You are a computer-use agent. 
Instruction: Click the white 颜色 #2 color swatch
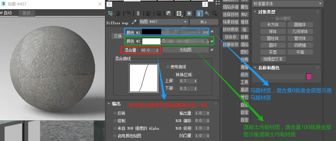[151, 41]
